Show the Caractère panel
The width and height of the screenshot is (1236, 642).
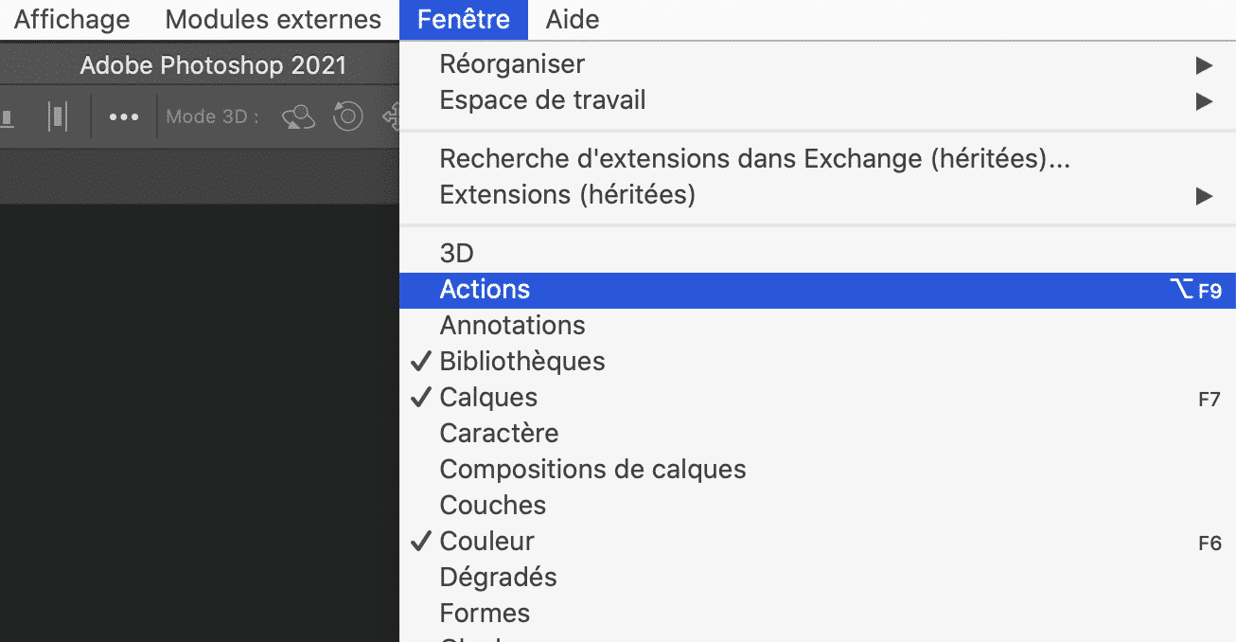coord(499,433)
